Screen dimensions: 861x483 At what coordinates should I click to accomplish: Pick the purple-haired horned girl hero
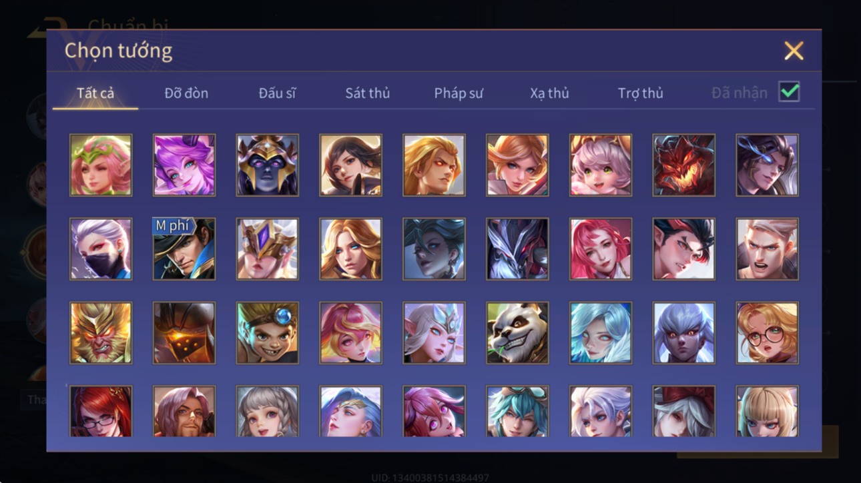tap(184, 165)
